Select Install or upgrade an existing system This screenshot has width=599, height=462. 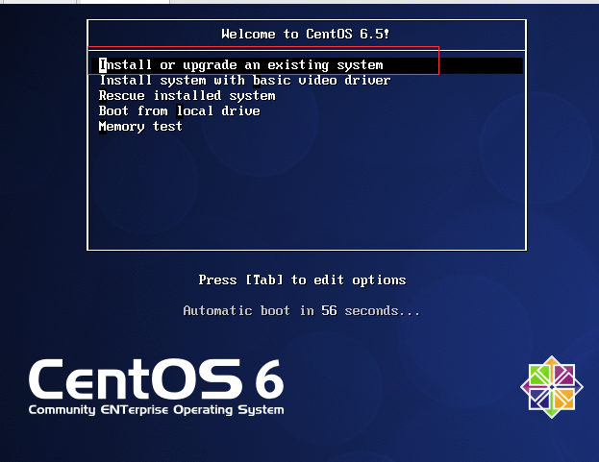(307, 65)
